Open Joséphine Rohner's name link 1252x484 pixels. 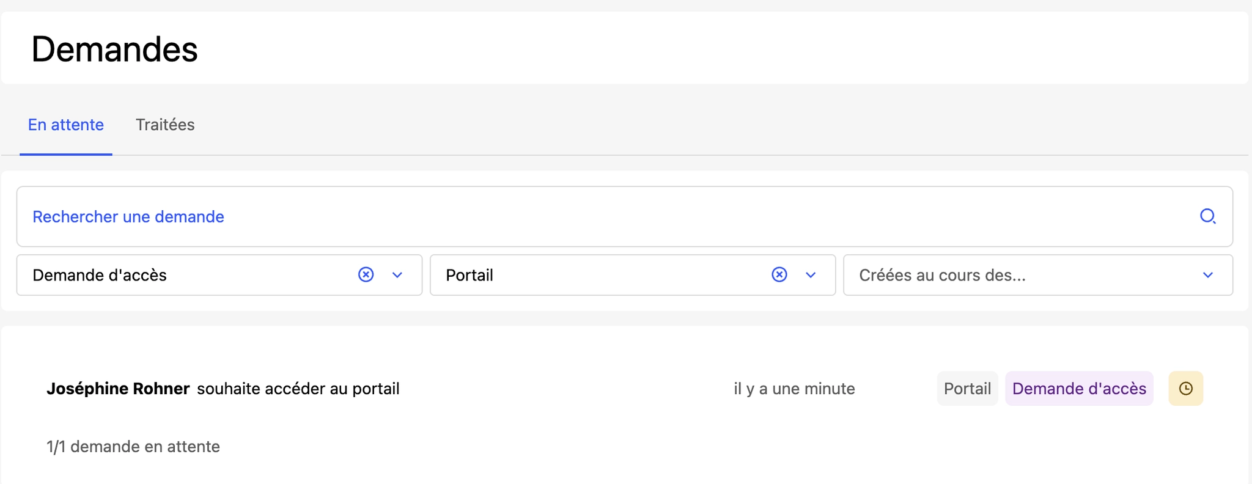tap(118, 389)
